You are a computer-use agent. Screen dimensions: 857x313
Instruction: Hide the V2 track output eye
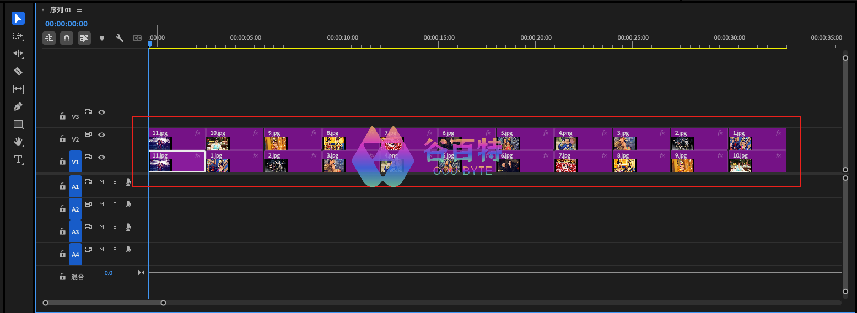pos(101,134)
